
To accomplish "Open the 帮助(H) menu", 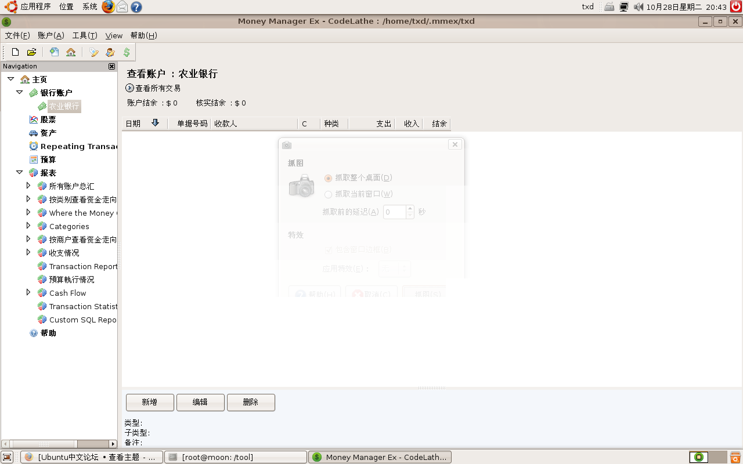I will click(144, 35).
